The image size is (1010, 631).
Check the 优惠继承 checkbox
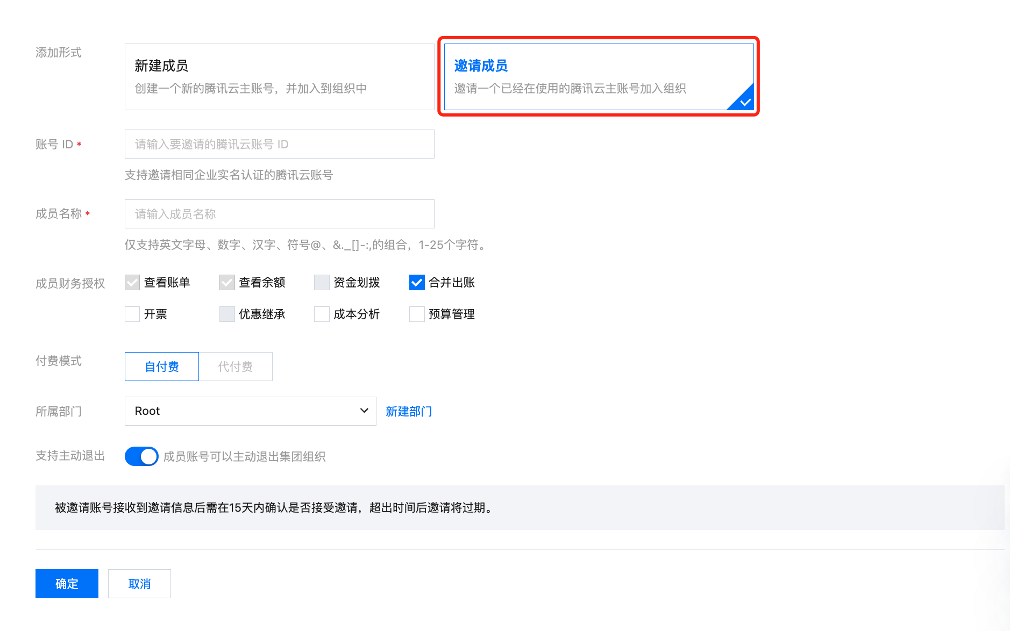point(227,314)
